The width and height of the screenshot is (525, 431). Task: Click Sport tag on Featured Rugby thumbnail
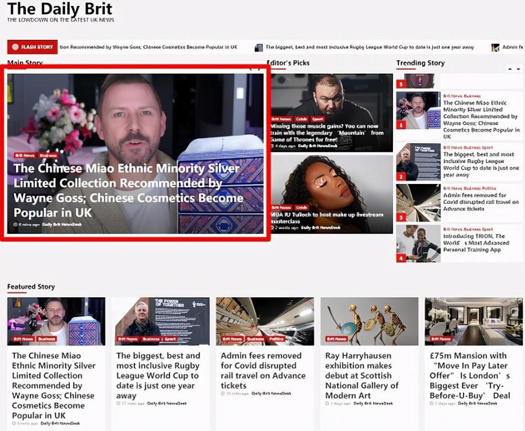click(x=170, y=339)
